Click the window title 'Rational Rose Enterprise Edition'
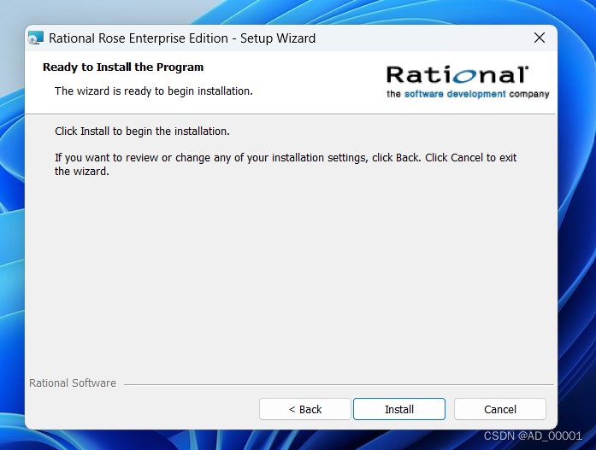This screenshot has height=450, width=596. (x=139, y=38)
